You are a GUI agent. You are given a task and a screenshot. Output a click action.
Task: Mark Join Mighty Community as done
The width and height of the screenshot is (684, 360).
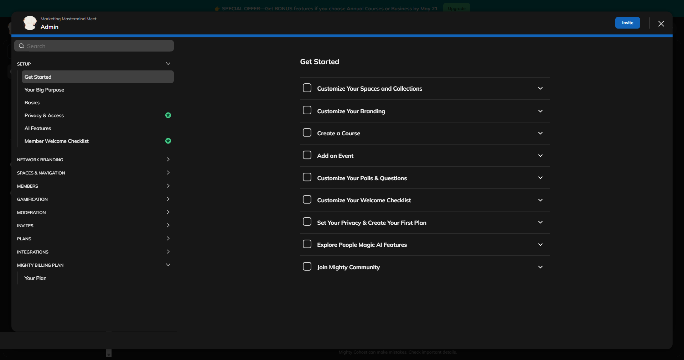coord(307,267)
